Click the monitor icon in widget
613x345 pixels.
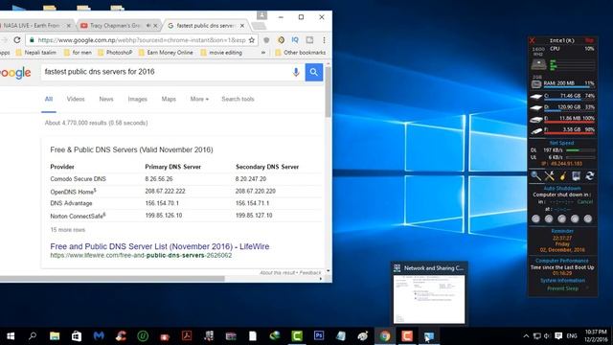point(576,176)
